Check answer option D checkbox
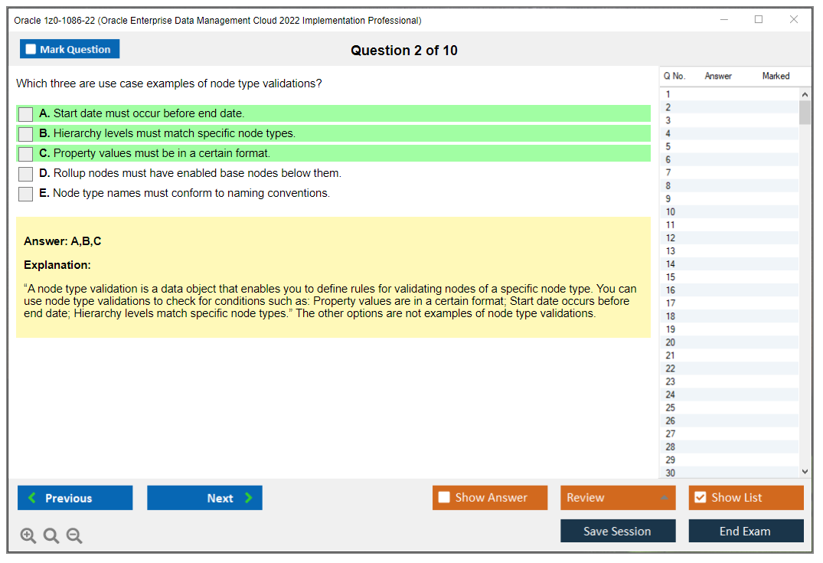823x563 pixels. pos(25,174)
